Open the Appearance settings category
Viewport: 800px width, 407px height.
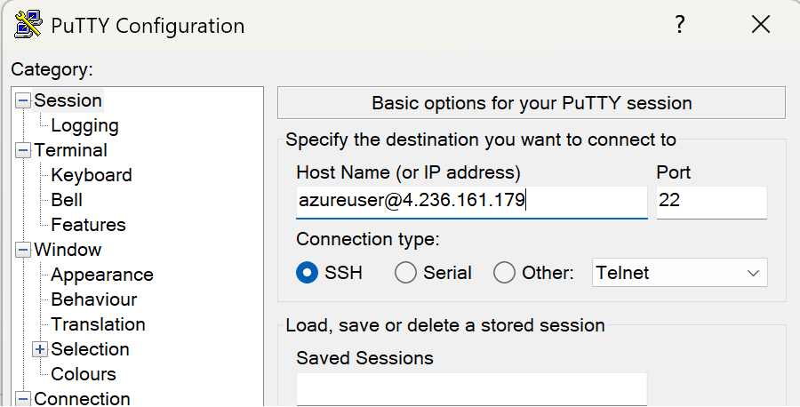pos(101,275)
